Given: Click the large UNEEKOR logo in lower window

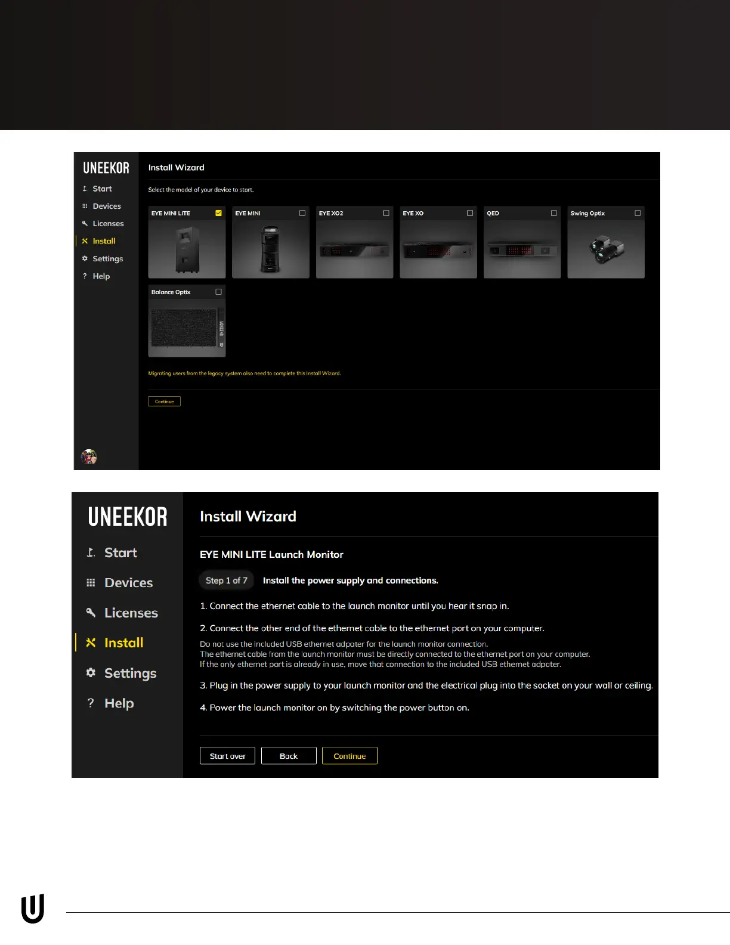Looking at the screenshot, I should point(128,517).
